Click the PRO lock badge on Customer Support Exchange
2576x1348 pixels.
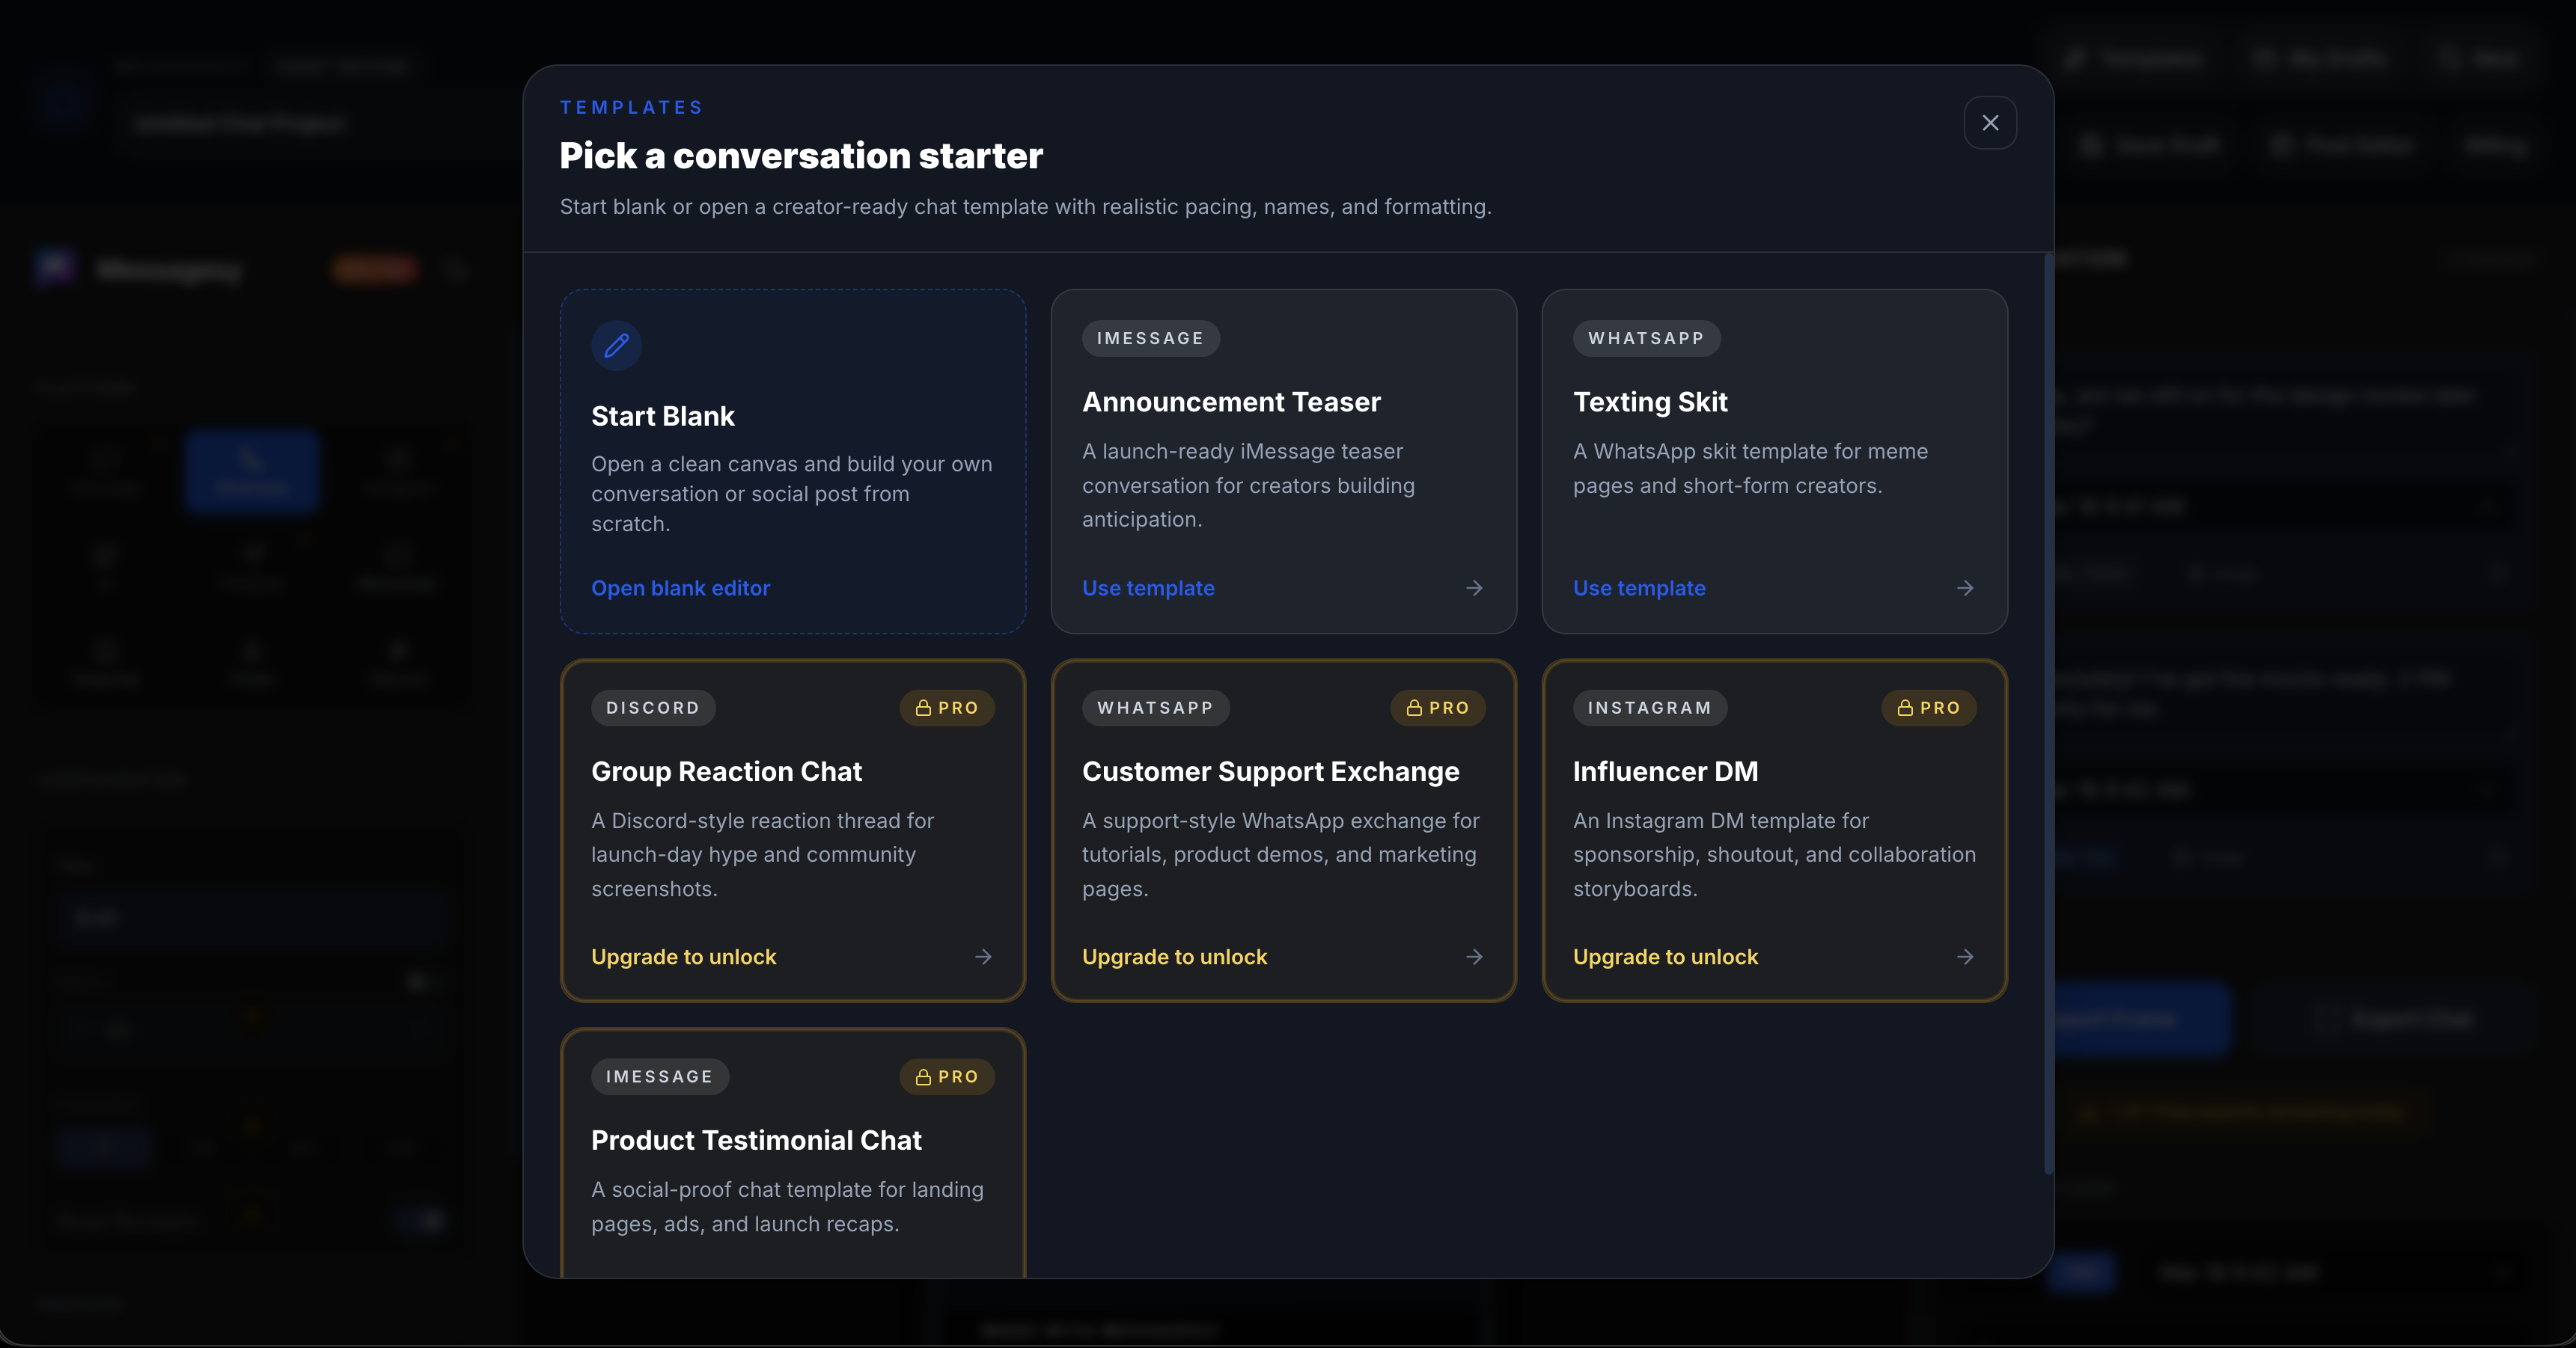tap(1437, 708)
